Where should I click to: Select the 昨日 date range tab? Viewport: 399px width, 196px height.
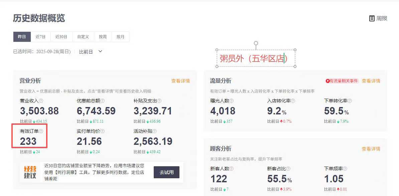22,37
